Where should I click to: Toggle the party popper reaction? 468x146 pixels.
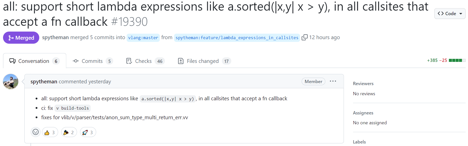[69, 132]
